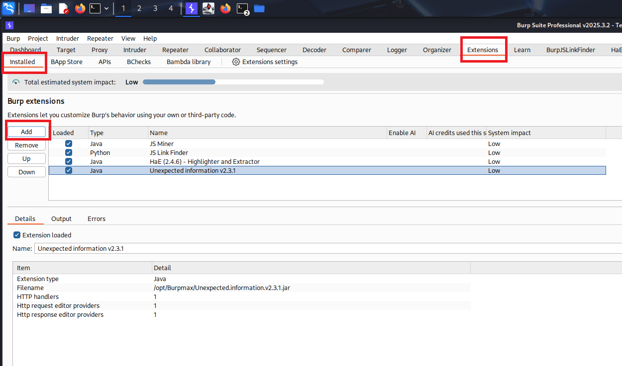622x366 pixels.
Task: Open the Intruder menu in menu bar
Action: [67, 39]
